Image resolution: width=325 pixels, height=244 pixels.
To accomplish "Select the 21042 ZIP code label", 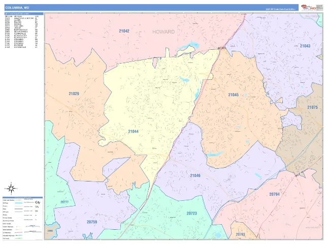I will (124, 31).
